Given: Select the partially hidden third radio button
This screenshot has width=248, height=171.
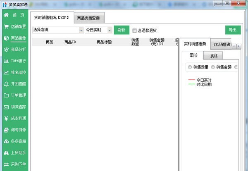Looking at the screenshot, I should pos(236,67).
